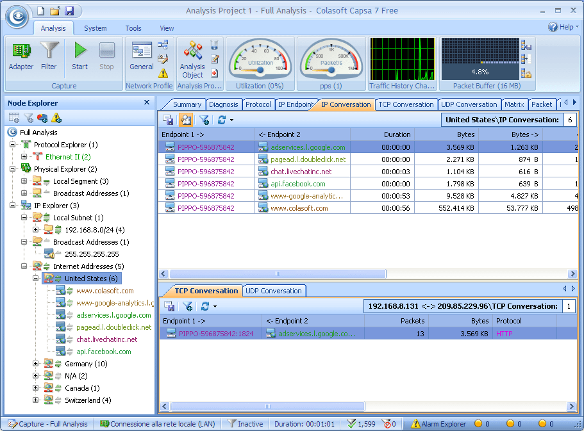Open the TCP Conversation tab in top panel
Image resolution: width=584 pixels, height=431 pixels.
click(406, 104)
